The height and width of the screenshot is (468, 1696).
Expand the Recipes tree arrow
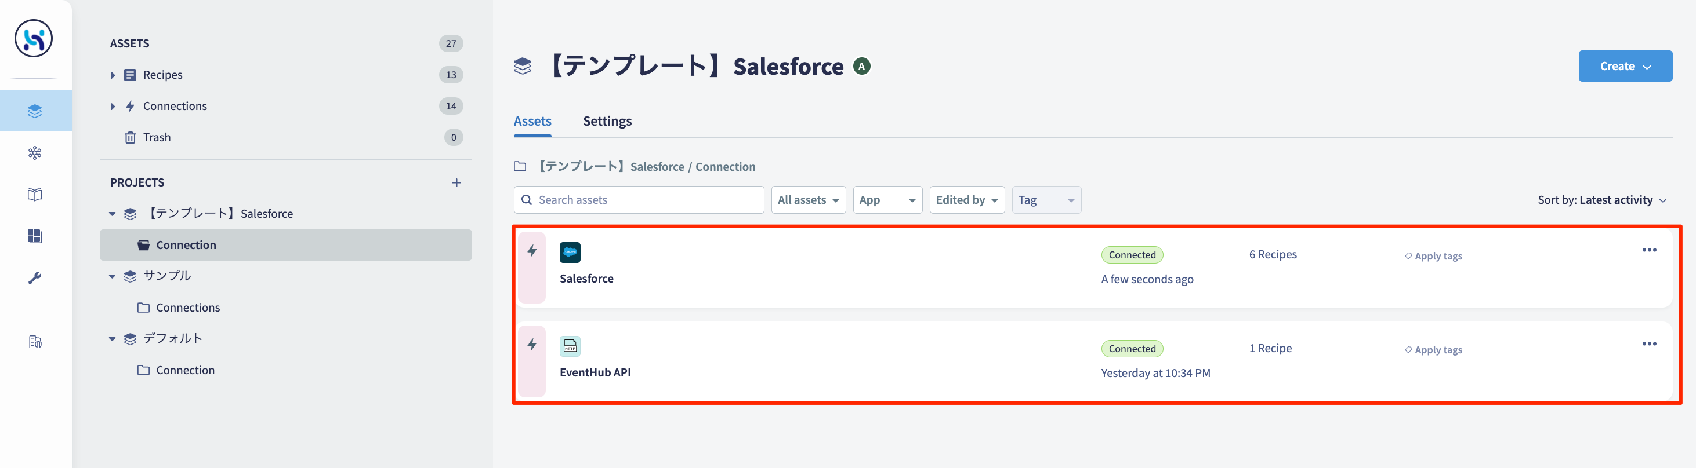pyautogui.click(x=113, y=75)
